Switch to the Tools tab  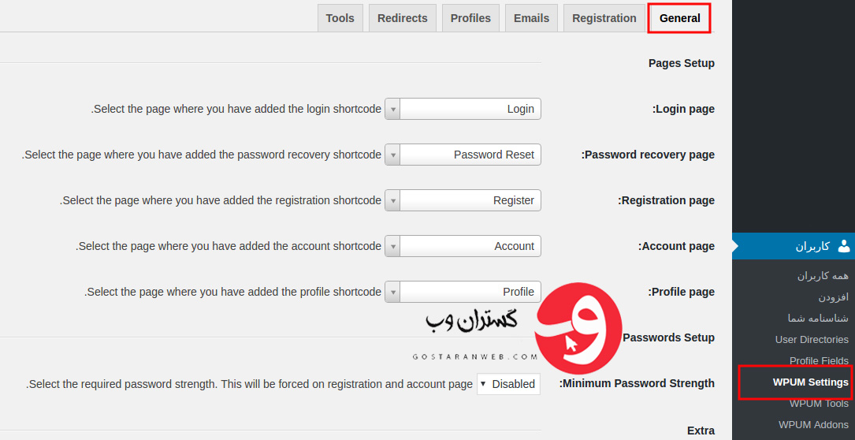pos(340,18)
